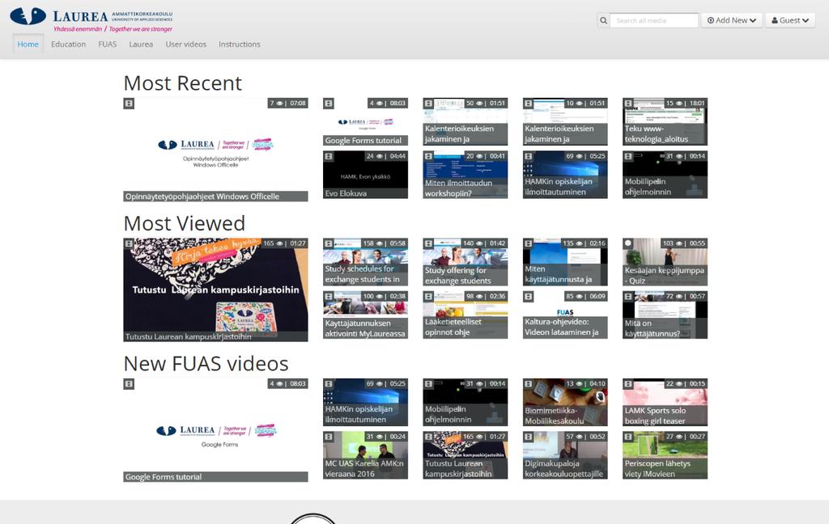Image resolution: width=829 pixels, height=524 pixels.
Task: Click the media icon on the Periscopen lähetys video
Action: tap(628, 437)
